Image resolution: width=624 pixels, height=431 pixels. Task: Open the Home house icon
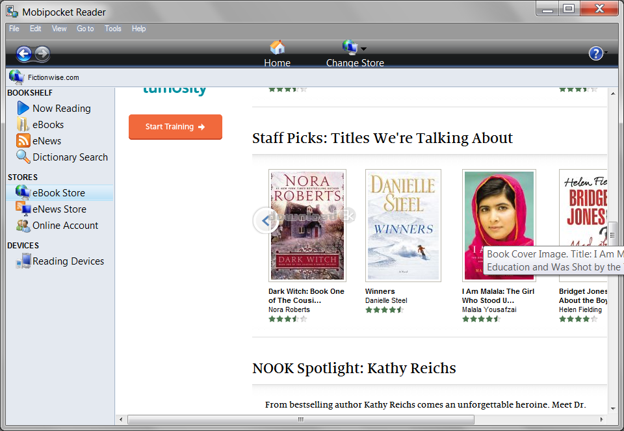click(x=278, y=47)
